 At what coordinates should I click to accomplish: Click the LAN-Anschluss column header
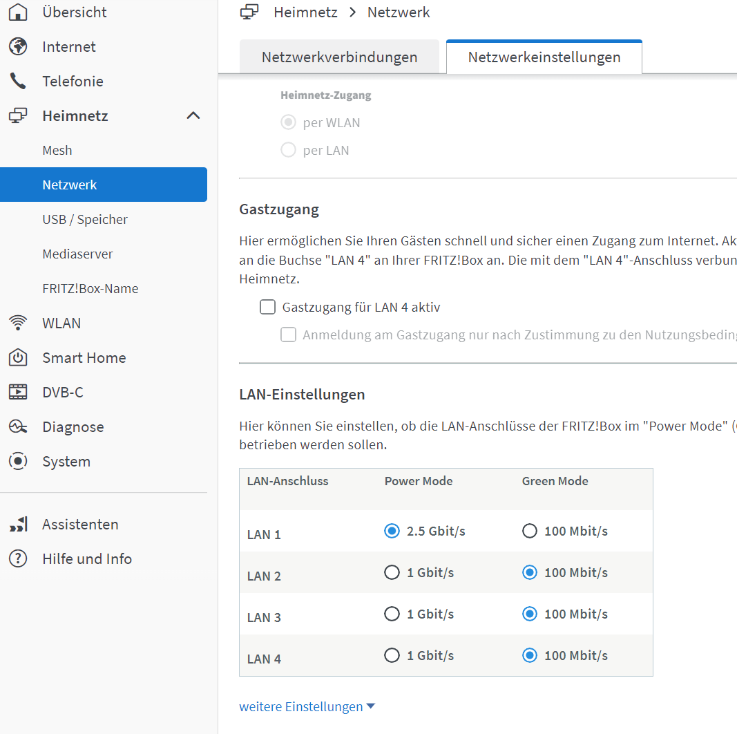coord(287,480)
